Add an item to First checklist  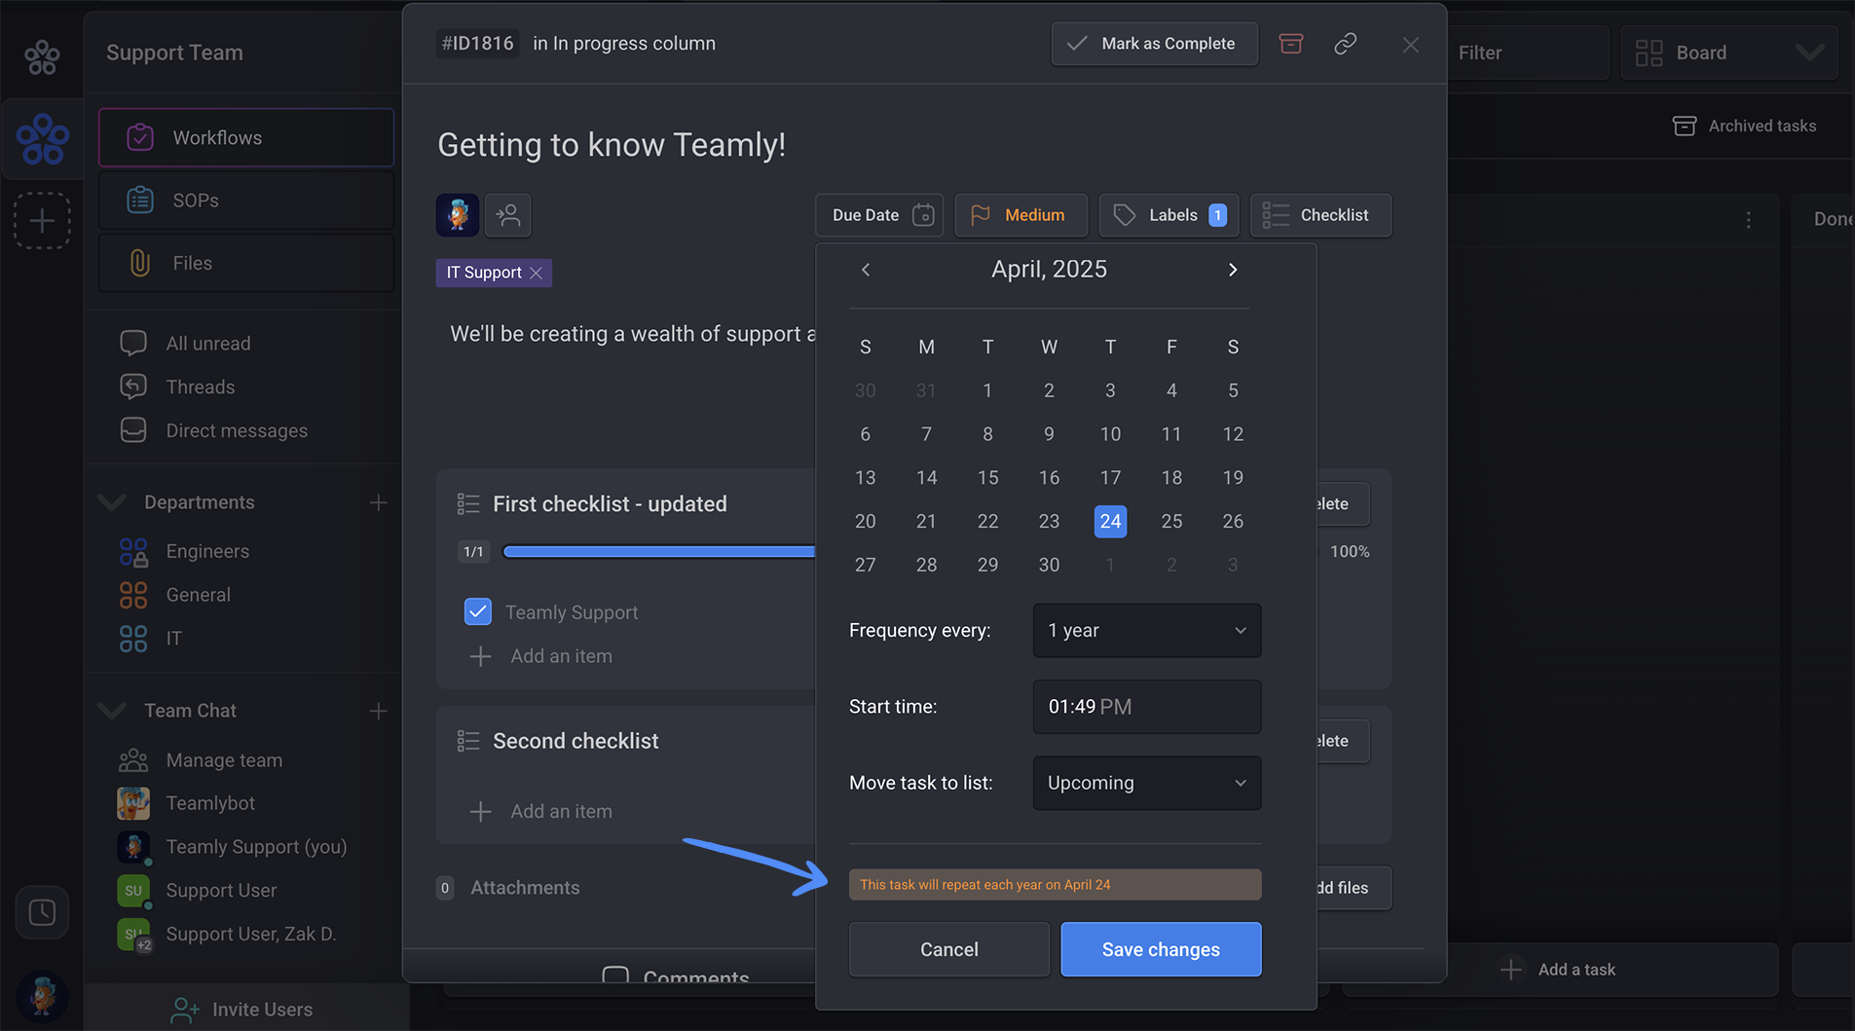click(x=542, y=656)
